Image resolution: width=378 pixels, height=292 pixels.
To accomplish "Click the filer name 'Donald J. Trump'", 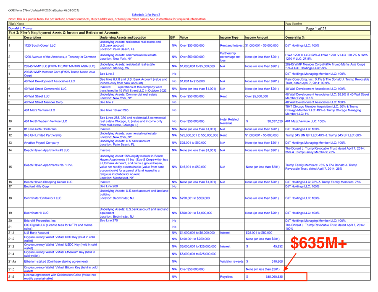I will click(20, 28).
